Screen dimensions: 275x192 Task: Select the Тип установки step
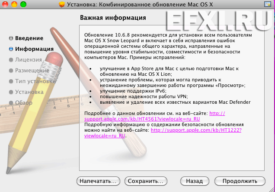click(x=35, y=81)
